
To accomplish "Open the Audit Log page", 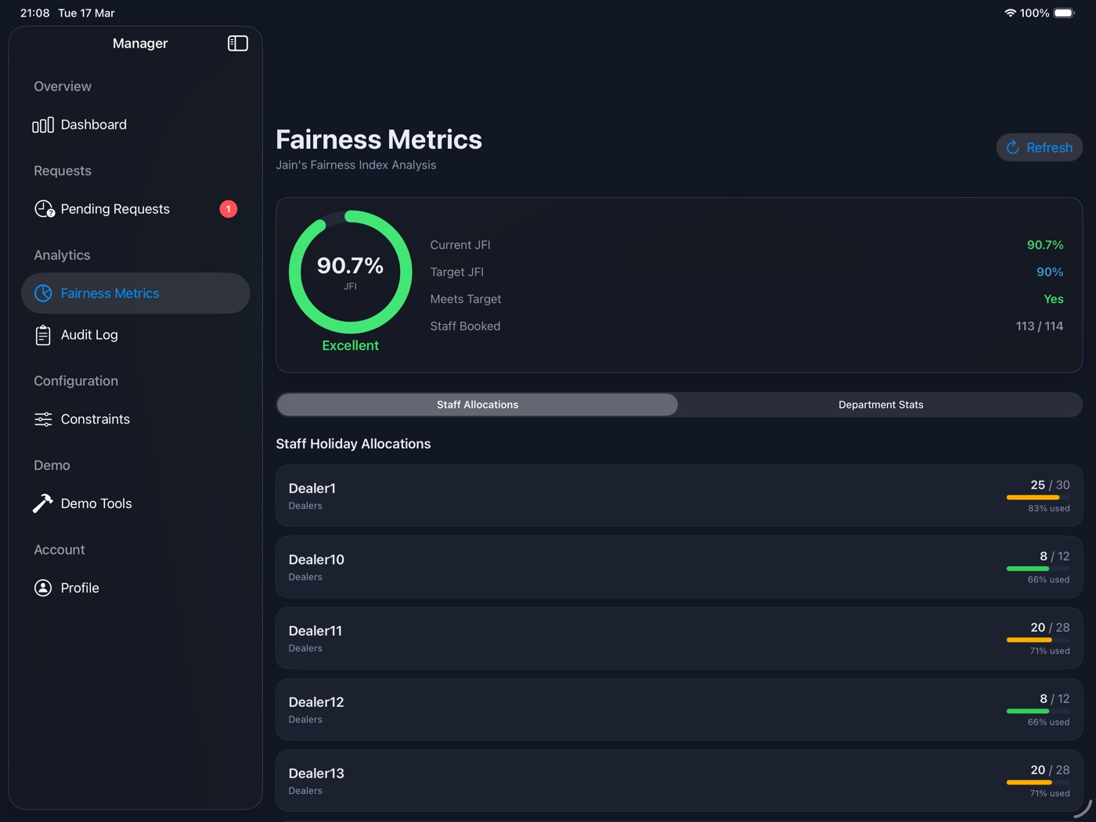I will point(135,335).
